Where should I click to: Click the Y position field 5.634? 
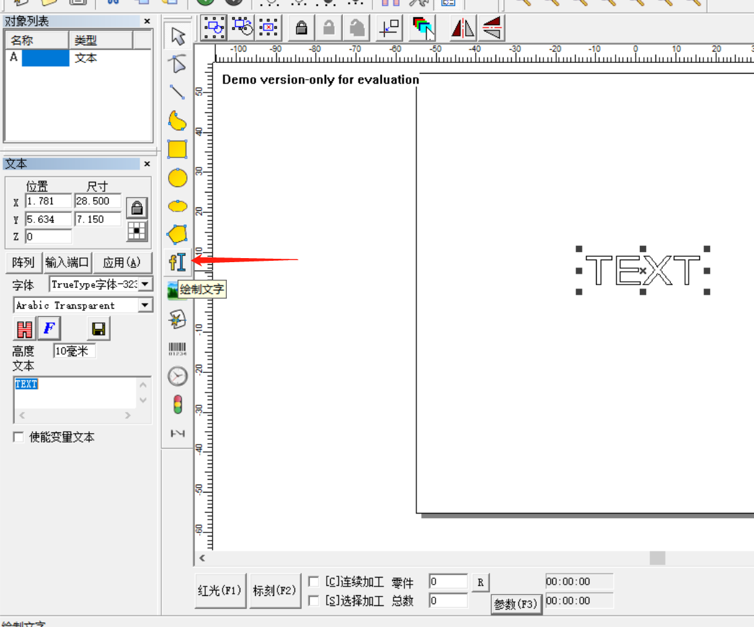[x=49, y=219]
